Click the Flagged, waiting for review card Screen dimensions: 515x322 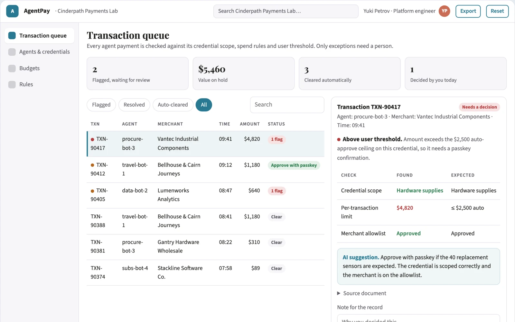(137, 73)
